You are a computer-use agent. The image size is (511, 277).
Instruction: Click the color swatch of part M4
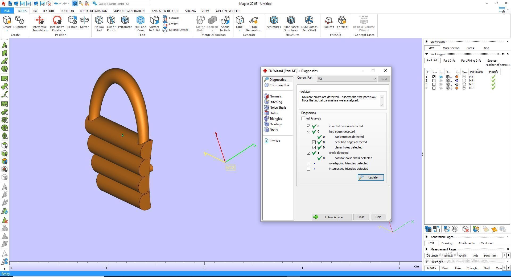457,80
